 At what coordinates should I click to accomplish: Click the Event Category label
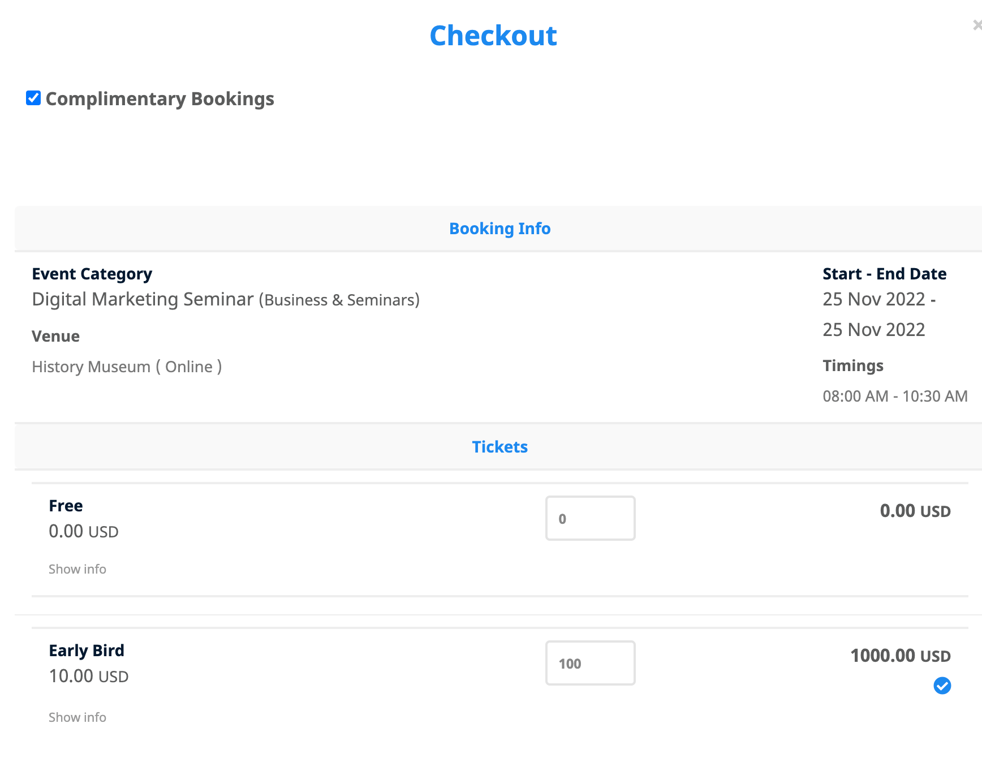(92, 273)
